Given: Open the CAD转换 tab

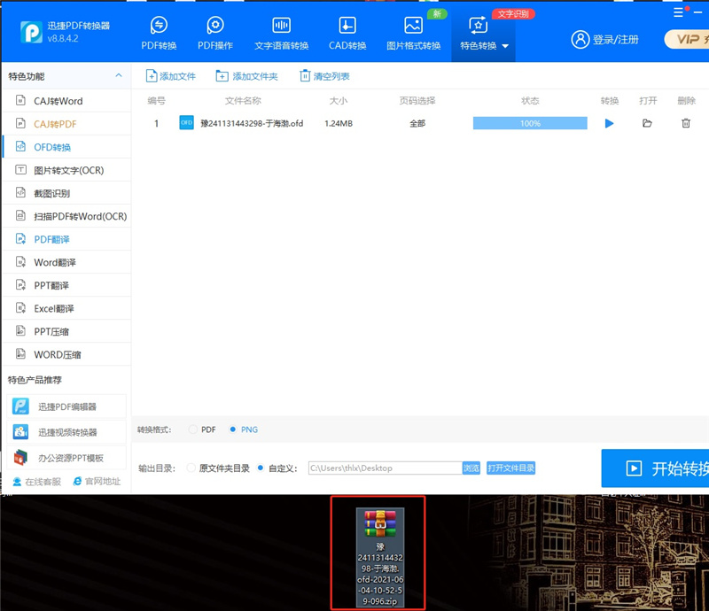Looking at the screenshot, I should (x=347, y=34).
